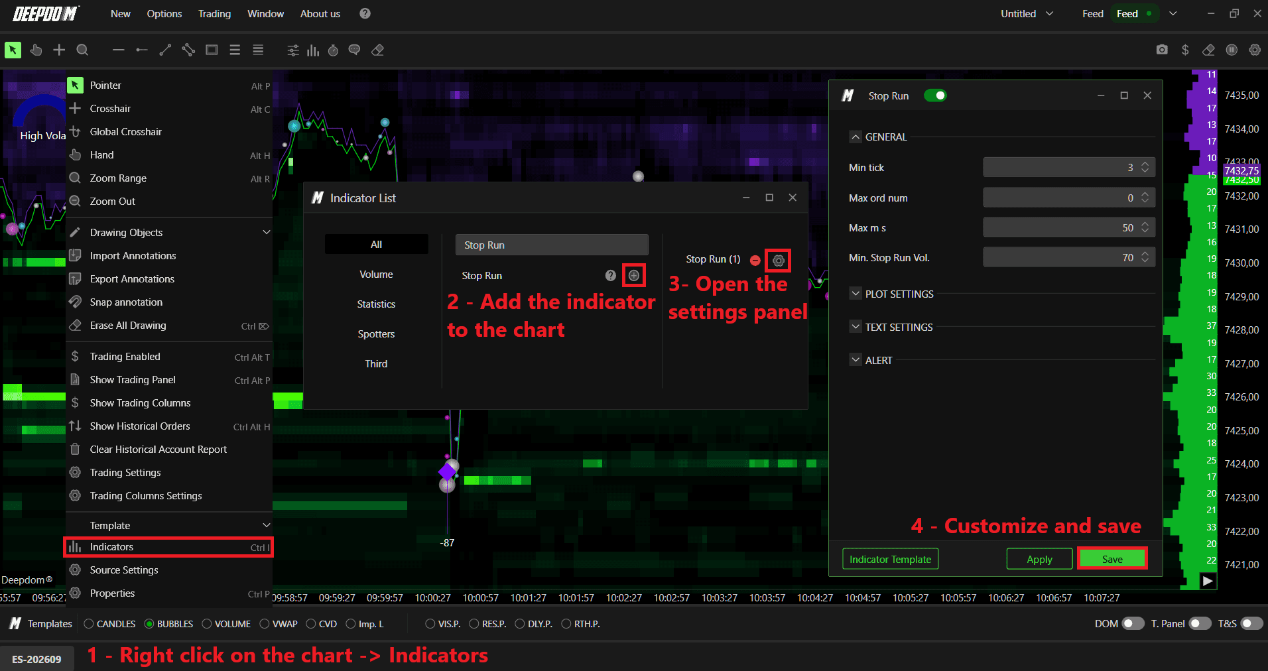Click the Min. Stop Run Vol. value field
The width and height of the screenshot is (1268, 671).
click(x=1069, y=257)
